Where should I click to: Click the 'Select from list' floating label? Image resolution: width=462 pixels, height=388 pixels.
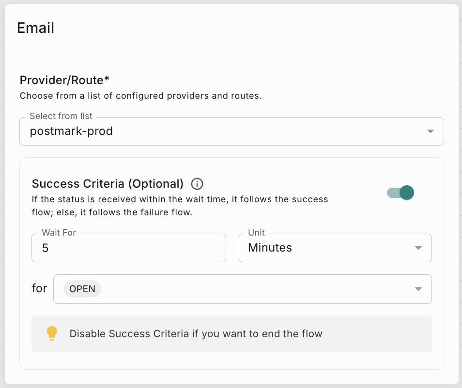(x=61, y=116)
